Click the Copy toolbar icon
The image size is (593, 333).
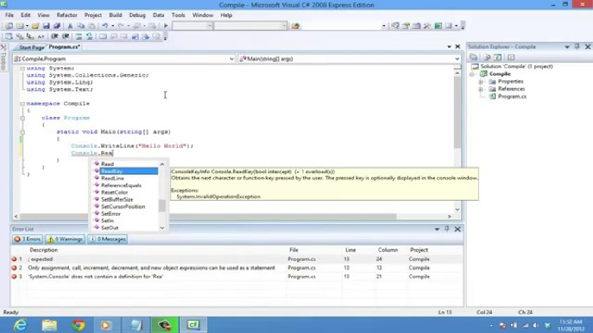(x=81, y=26)
